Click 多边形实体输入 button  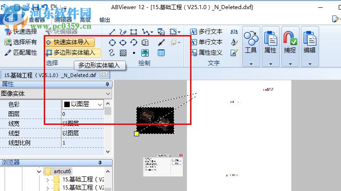72,52
